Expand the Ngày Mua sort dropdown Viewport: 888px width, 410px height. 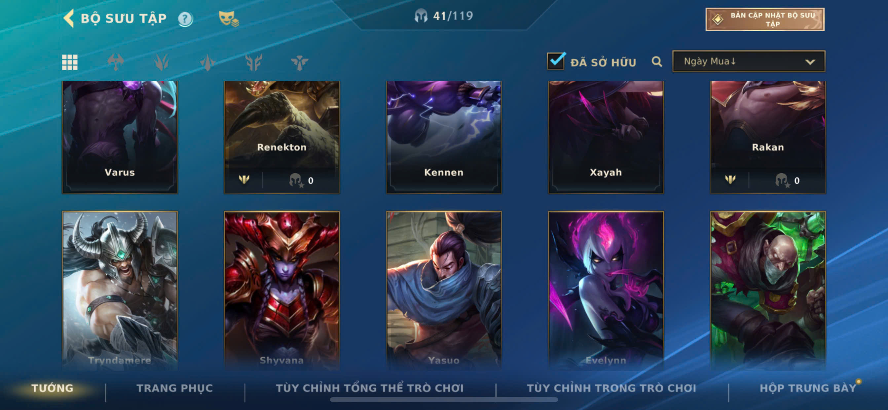[x=749, y=61]
